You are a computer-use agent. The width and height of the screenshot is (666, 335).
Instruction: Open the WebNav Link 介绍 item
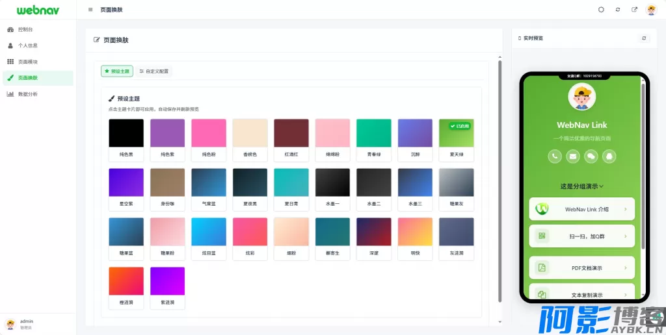pyautogui.click(x=581, y=209)
